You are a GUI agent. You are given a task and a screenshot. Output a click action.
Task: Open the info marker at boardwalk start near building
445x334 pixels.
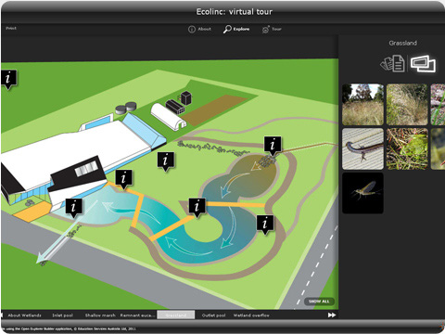(x=123, y=179)
